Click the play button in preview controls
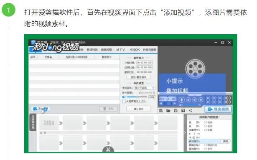Viewport: 257px width, 160px height. [x=181, y=100]
